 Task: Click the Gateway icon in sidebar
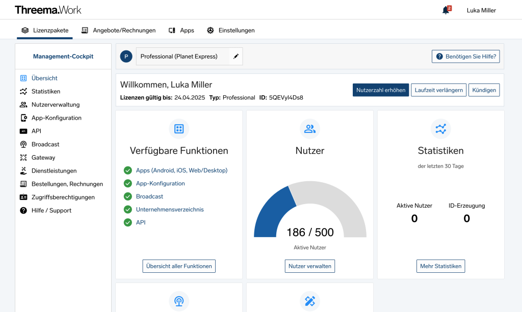coord(23,157)
